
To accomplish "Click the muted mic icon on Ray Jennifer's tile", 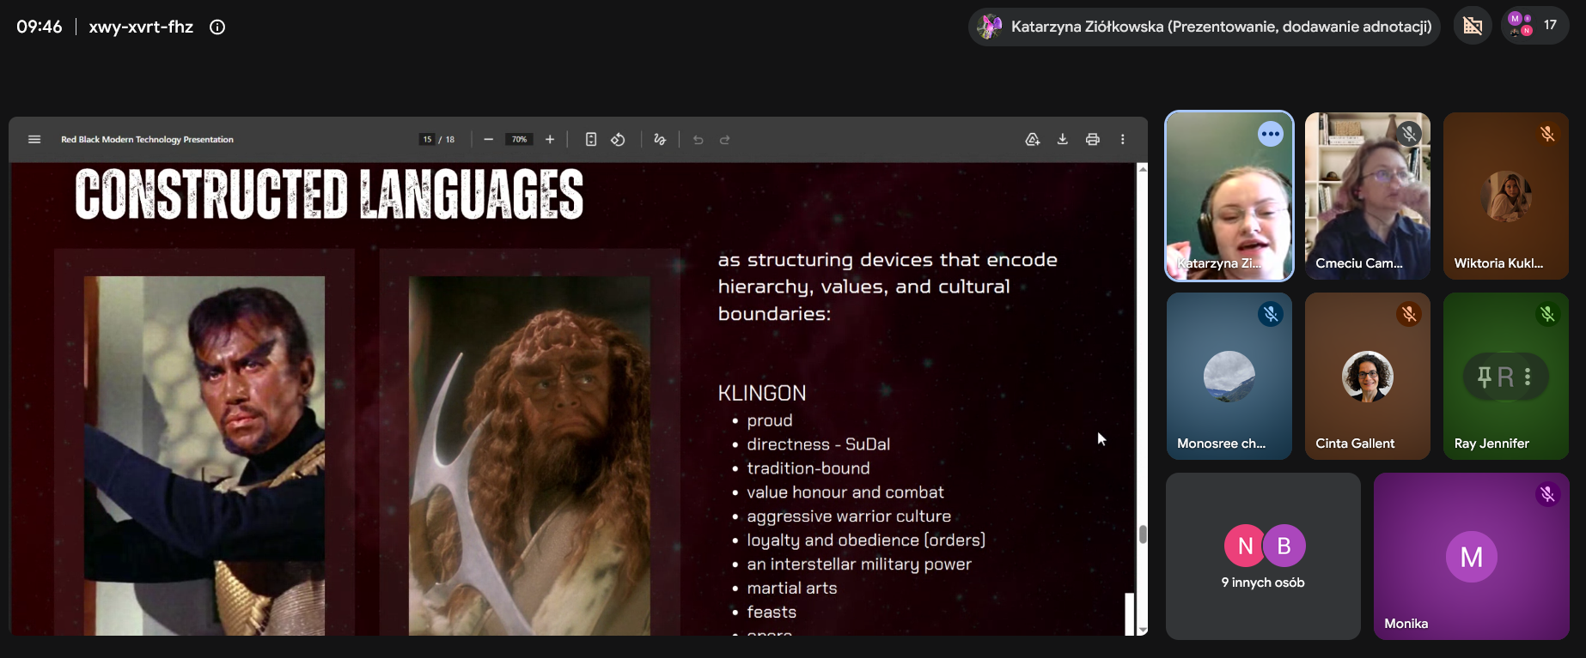I will click(x=1547, y=314).
